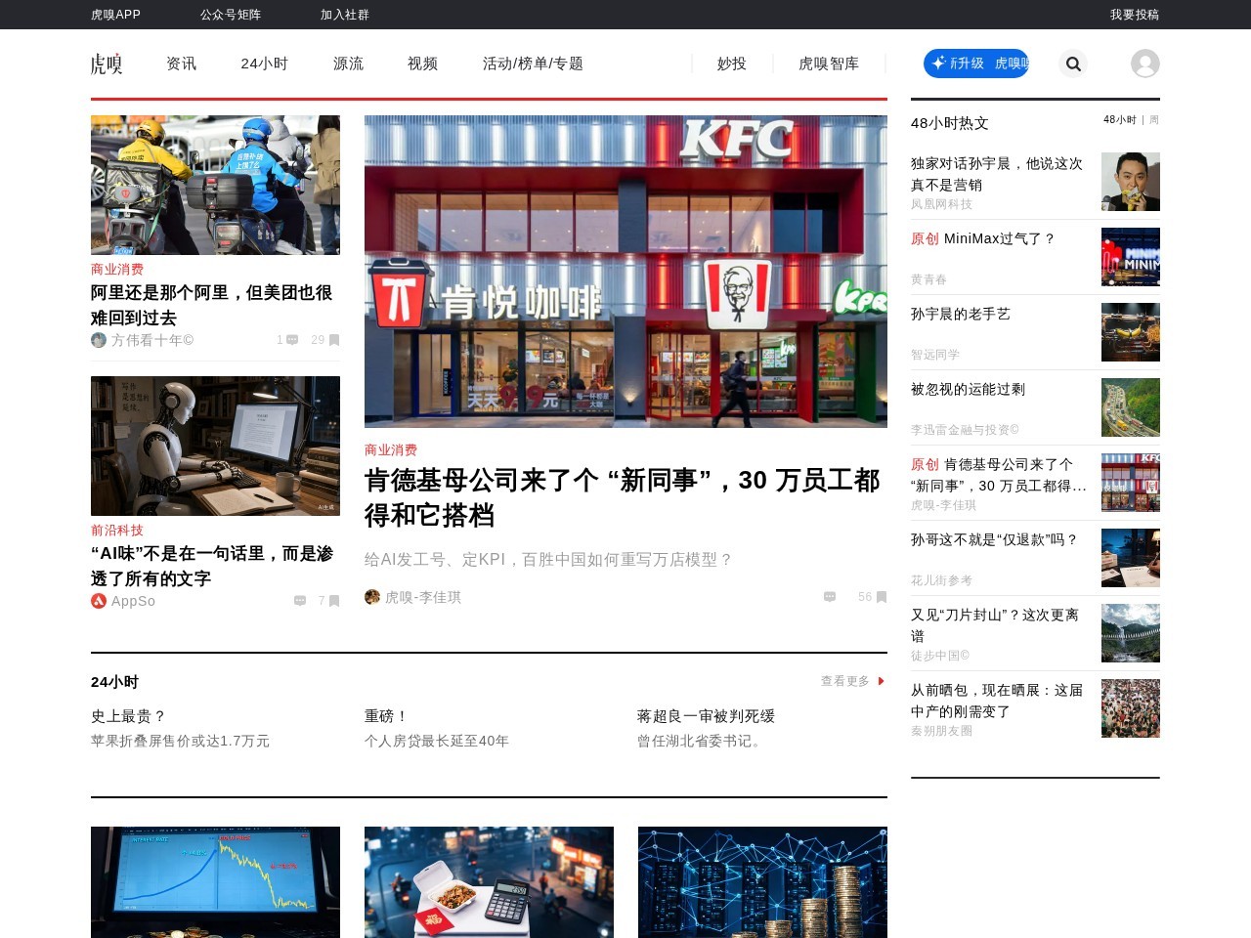Open hot article 又见刀片封山
Image resolution: width=1251 pixels, height=938 pixels.
995,625
